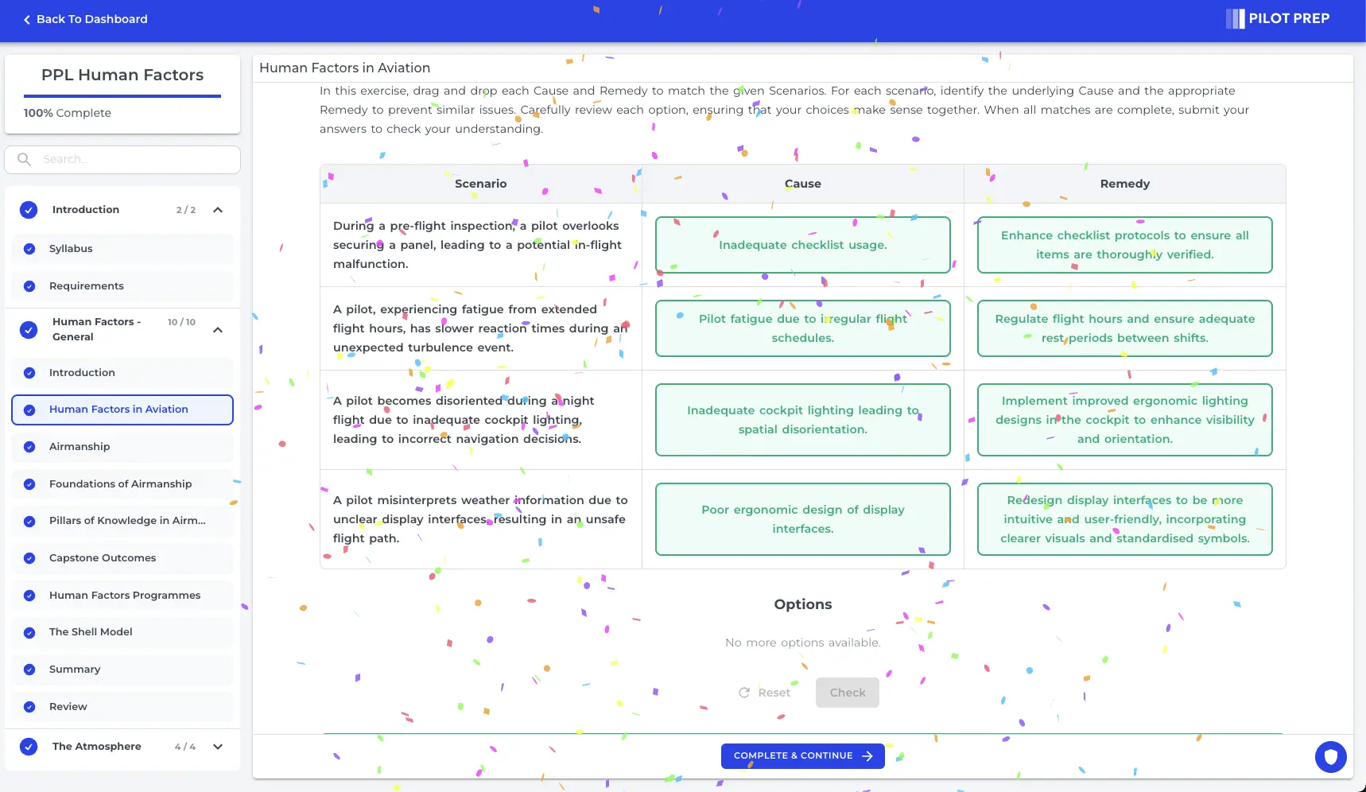
Task: Click the Reset button
Action: [x=764, y=693]
